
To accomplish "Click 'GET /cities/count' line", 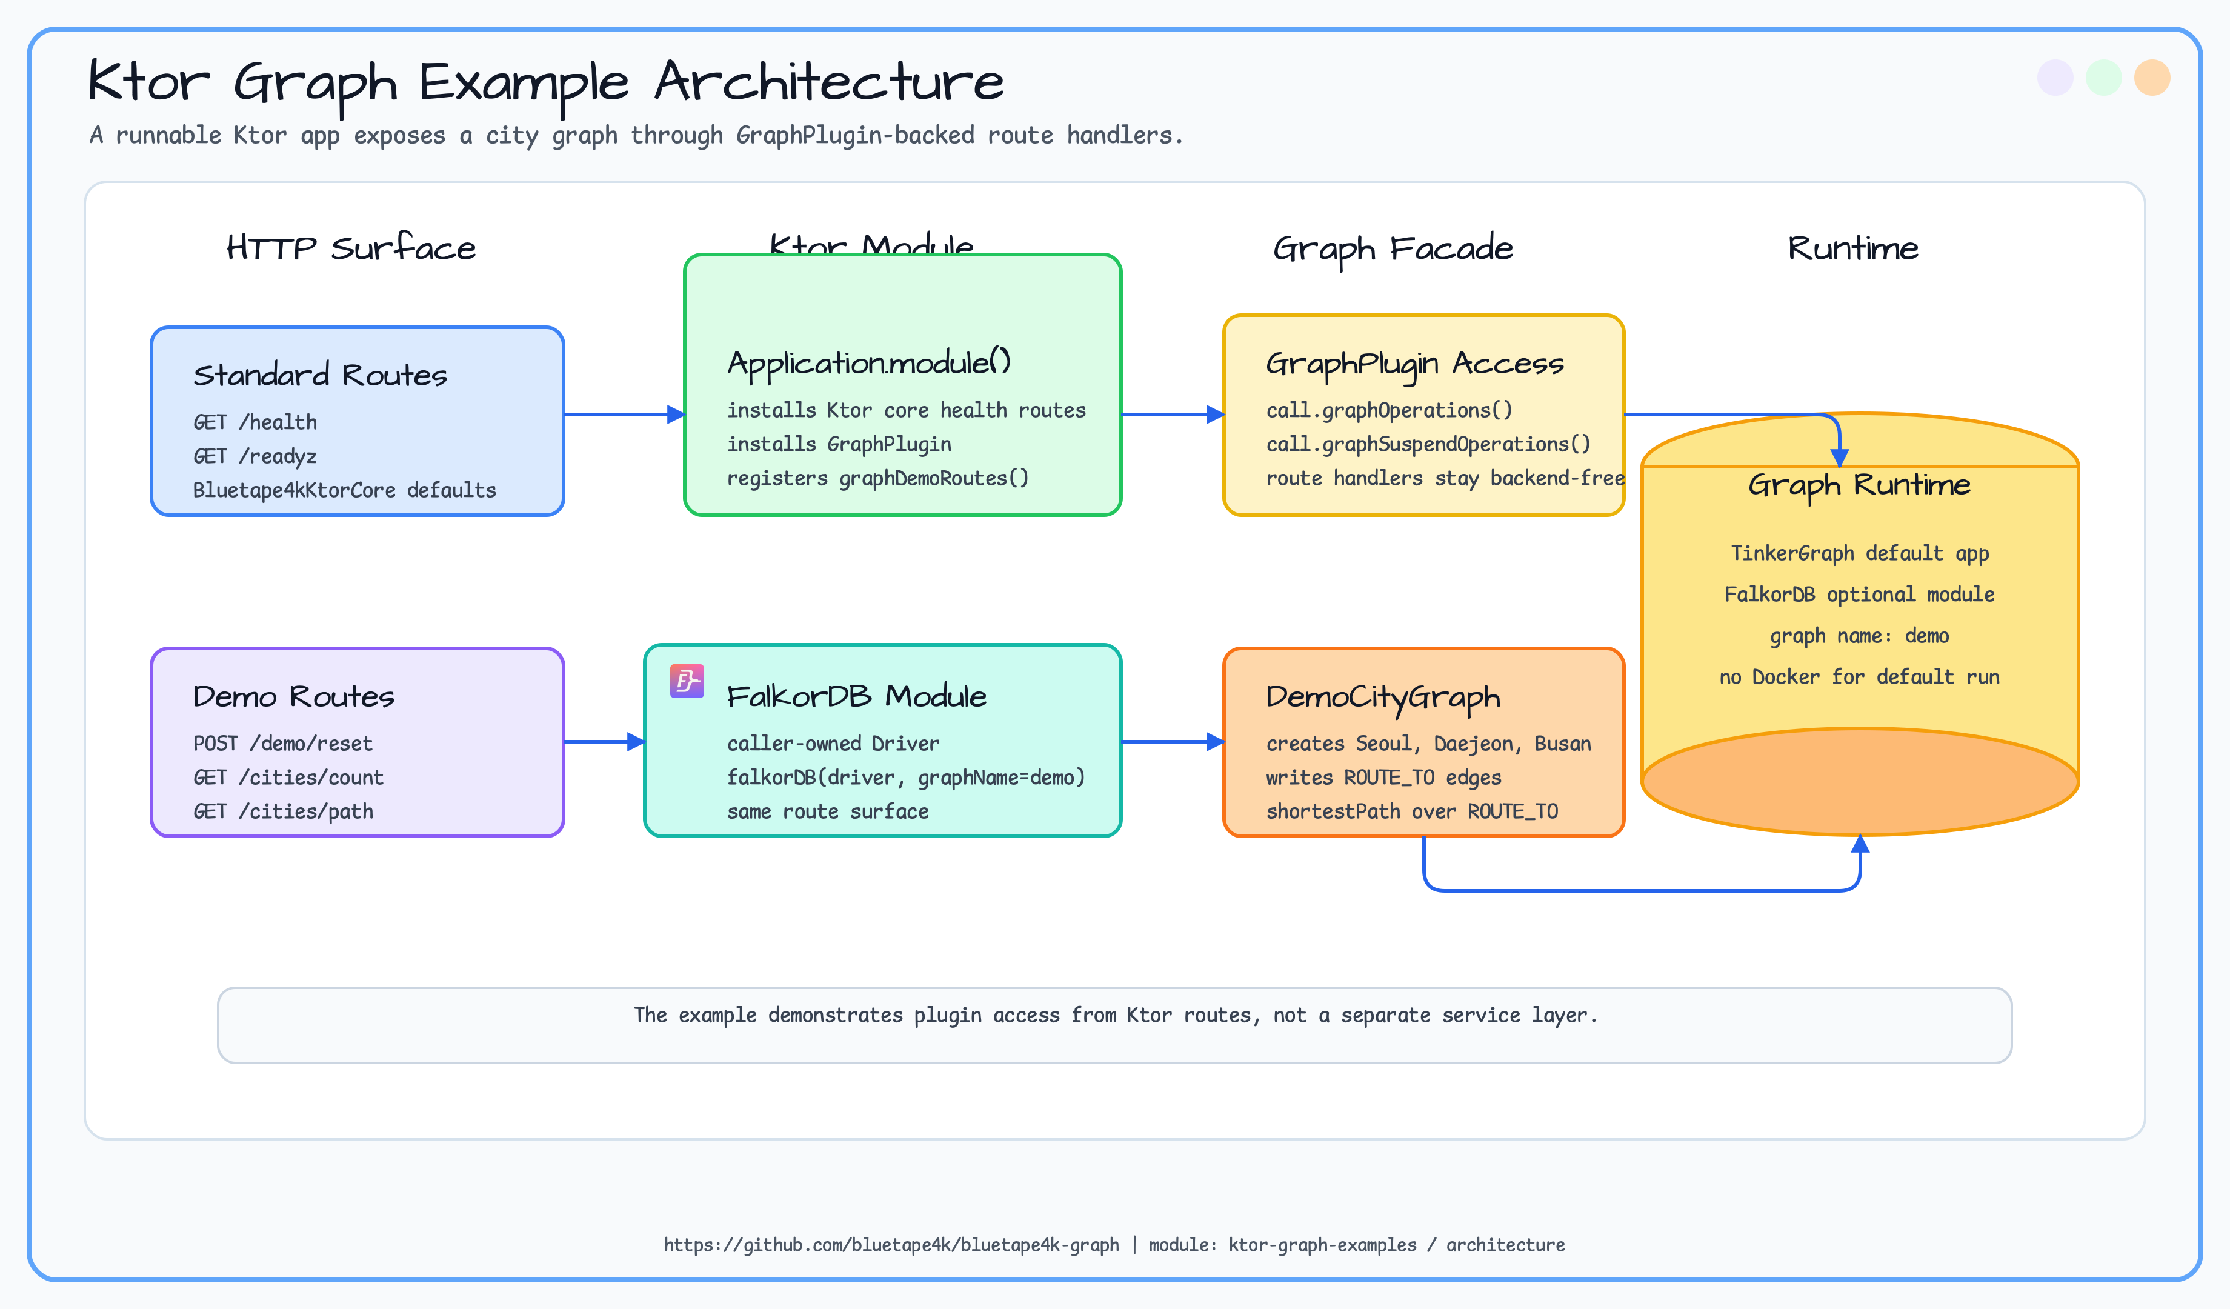I will (288, 777).
